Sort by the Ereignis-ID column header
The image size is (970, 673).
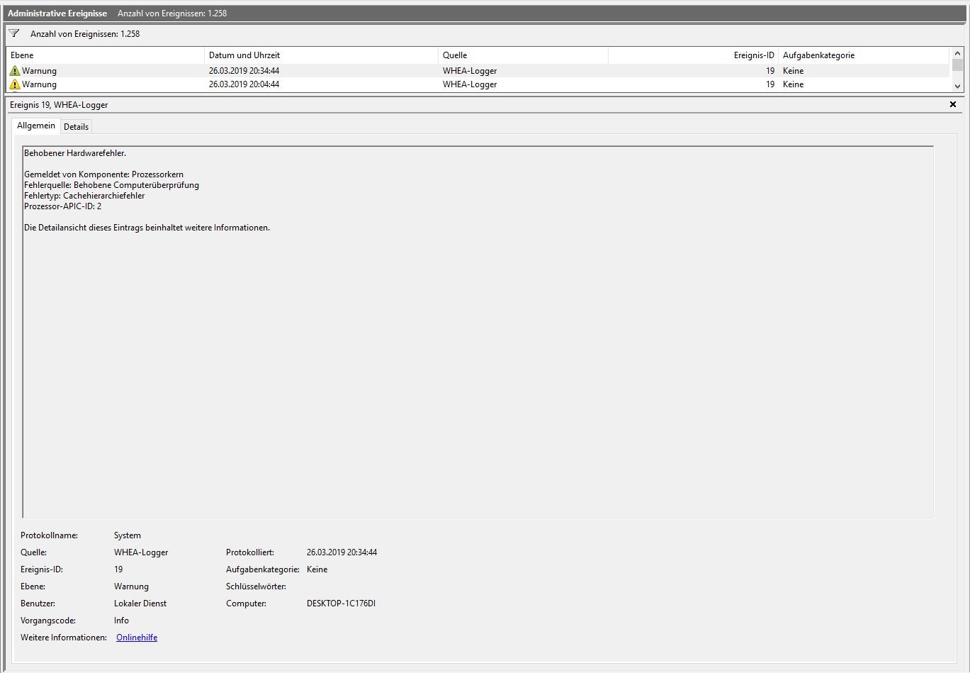click(694, 55)
